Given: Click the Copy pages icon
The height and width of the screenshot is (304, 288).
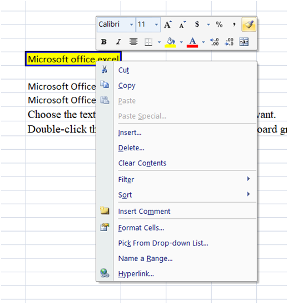Looking at the screenshot, I should (105, 85).
